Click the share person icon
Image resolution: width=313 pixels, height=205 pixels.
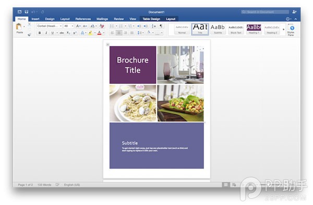click(x=294, y=12)
